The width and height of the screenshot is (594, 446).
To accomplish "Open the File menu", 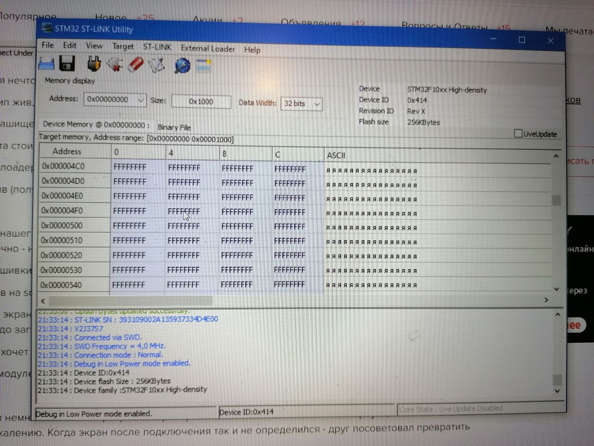I will click(x=48, y=45).
